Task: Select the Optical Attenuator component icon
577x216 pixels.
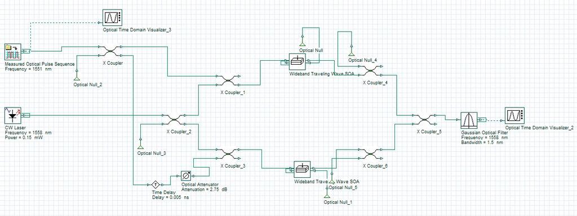Action: click(x=187, y=176)
